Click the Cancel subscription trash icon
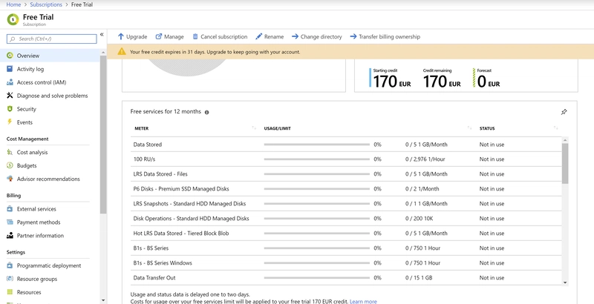The height and width of the screenshot is (304, 594). click(x=195, y=36)
